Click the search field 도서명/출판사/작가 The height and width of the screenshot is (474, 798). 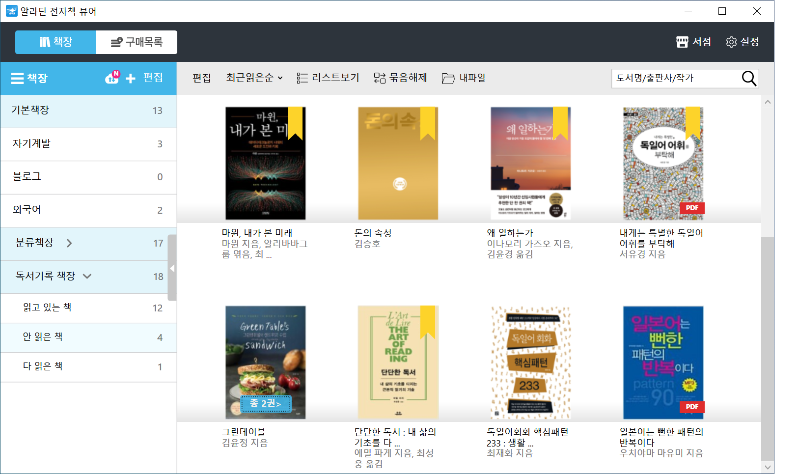(676, 78)
